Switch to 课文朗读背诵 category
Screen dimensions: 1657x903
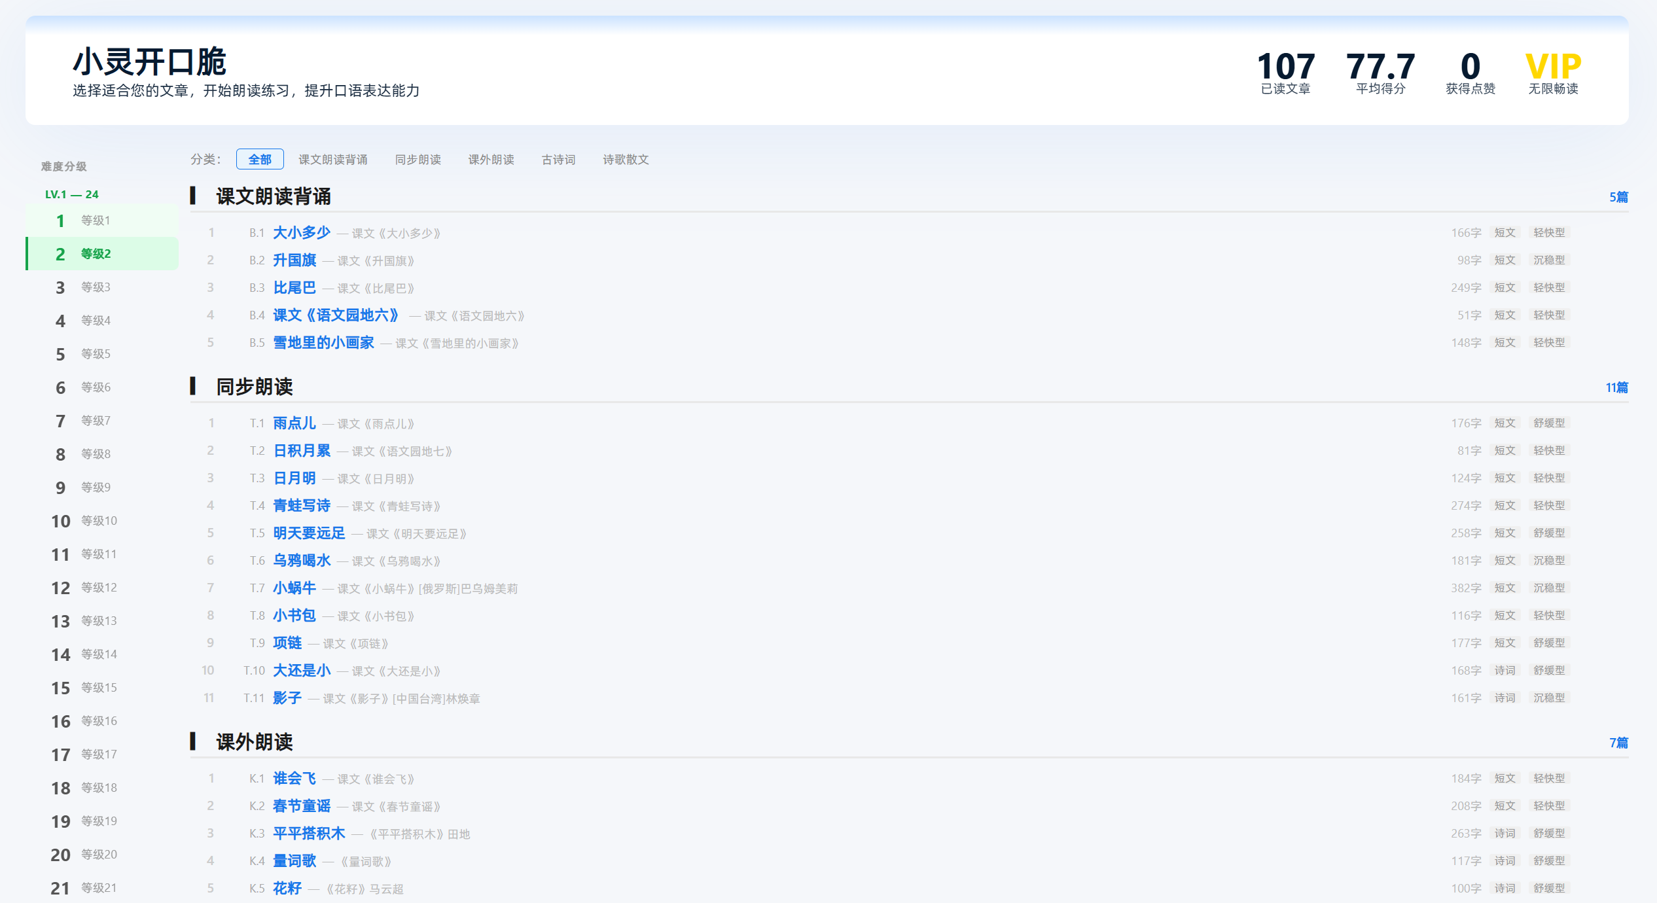(333, 159)
